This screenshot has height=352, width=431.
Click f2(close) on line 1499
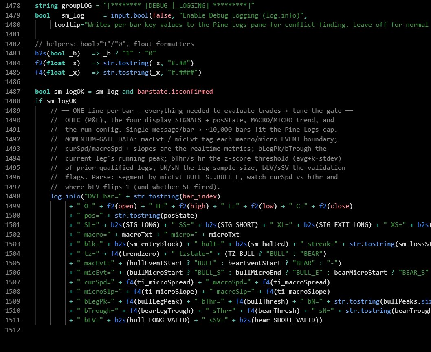click(x=336, y=206)
